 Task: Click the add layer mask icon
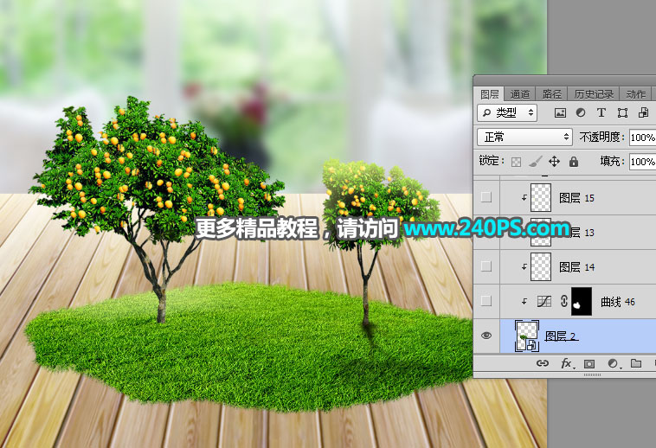click(x=589, y=364)
